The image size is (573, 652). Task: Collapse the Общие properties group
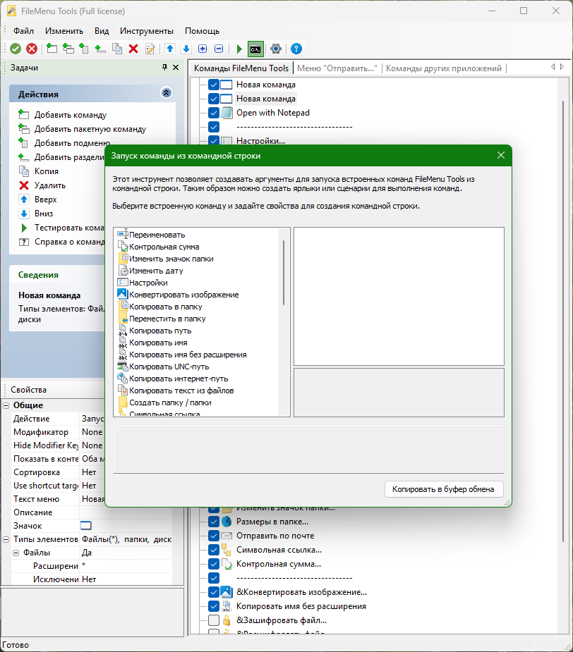point(6,405)
